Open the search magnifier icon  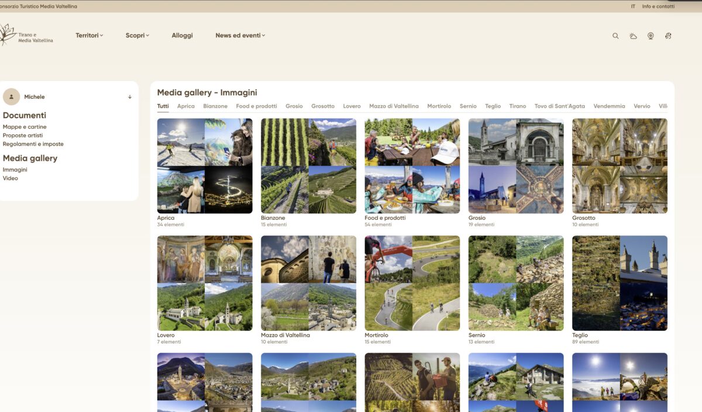pos(615,36)
